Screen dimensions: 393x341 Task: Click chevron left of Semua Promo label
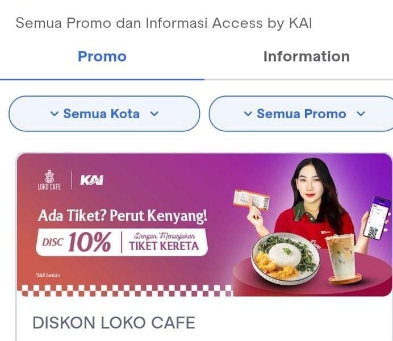pos(248,114)
